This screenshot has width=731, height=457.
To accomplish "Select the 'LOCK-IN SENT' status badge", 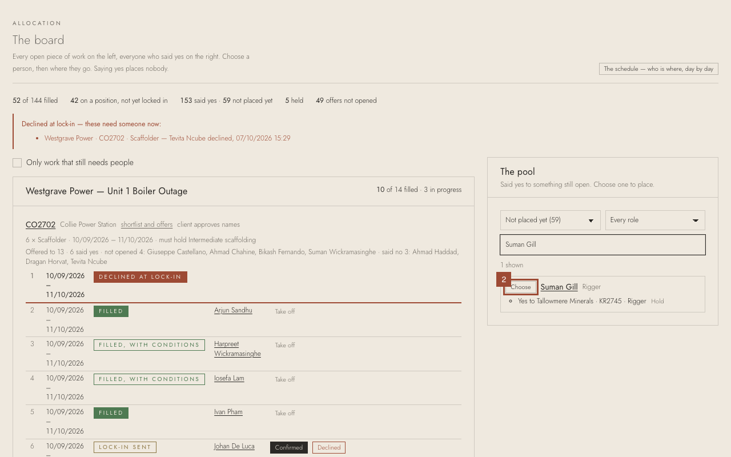I will click(x=125, y=447).
